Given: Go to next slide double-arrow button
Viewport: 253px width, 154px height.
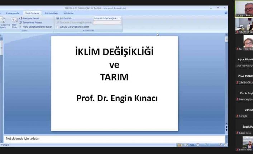Looking at the screenshot, I should pyautogui.click(x=226, y=130).
